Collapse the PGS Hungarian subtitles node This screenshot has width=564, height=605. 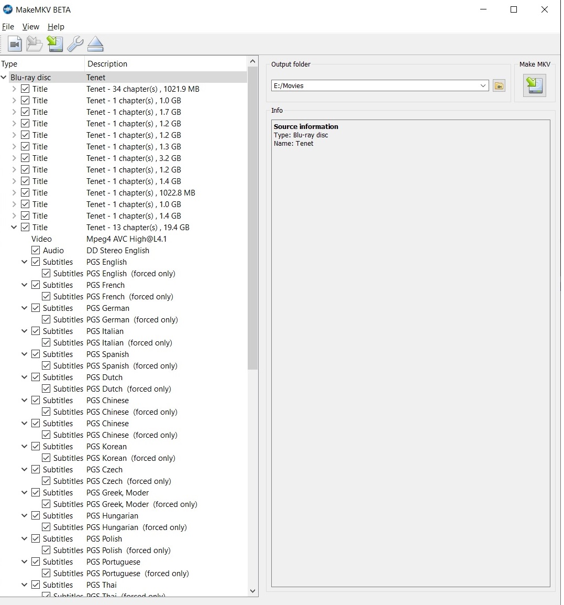click(x=24, y=515)
